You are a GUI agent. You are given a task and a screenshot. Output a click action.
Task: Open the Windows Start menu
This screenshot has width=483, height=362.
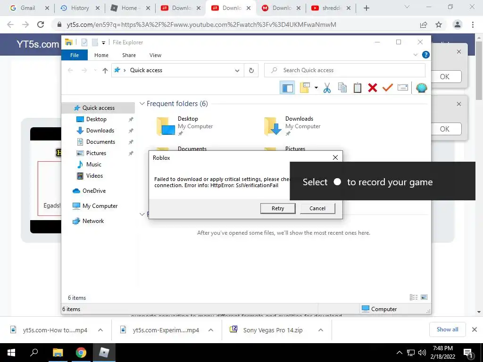(11, 353)
